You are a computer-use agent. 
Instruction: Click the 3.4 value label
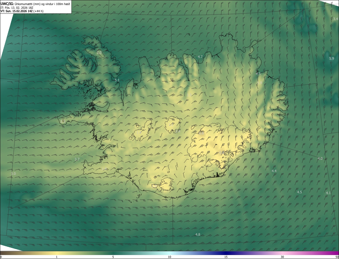click(335, 19)
